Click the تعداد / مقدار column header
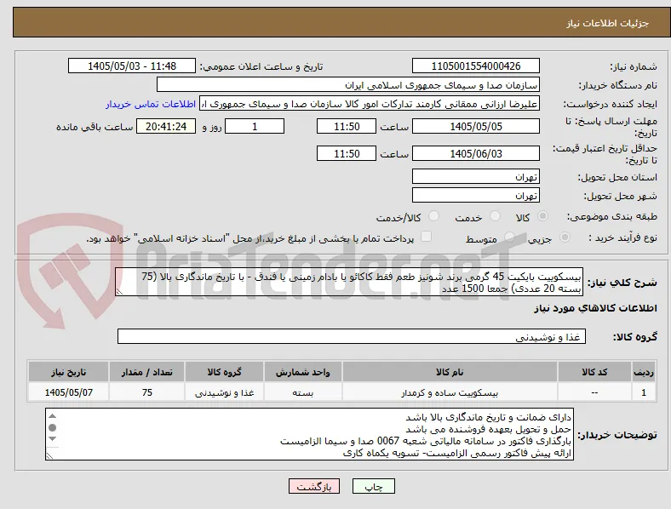This screenshot has width=671, height=509. [x=146, y=372]
